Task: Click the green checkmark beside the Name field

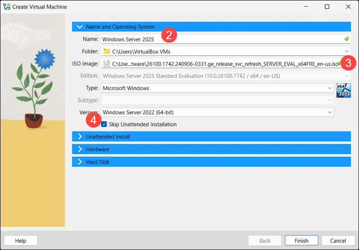Action: (x=346, y=39)
